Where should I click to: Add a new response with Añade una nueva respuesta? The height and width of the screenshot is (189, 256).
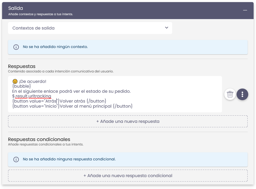[x=128, y=121]
